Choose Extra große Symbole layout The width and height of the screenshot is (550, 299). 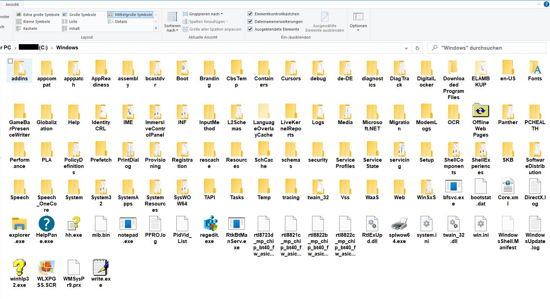coord(38,15)
